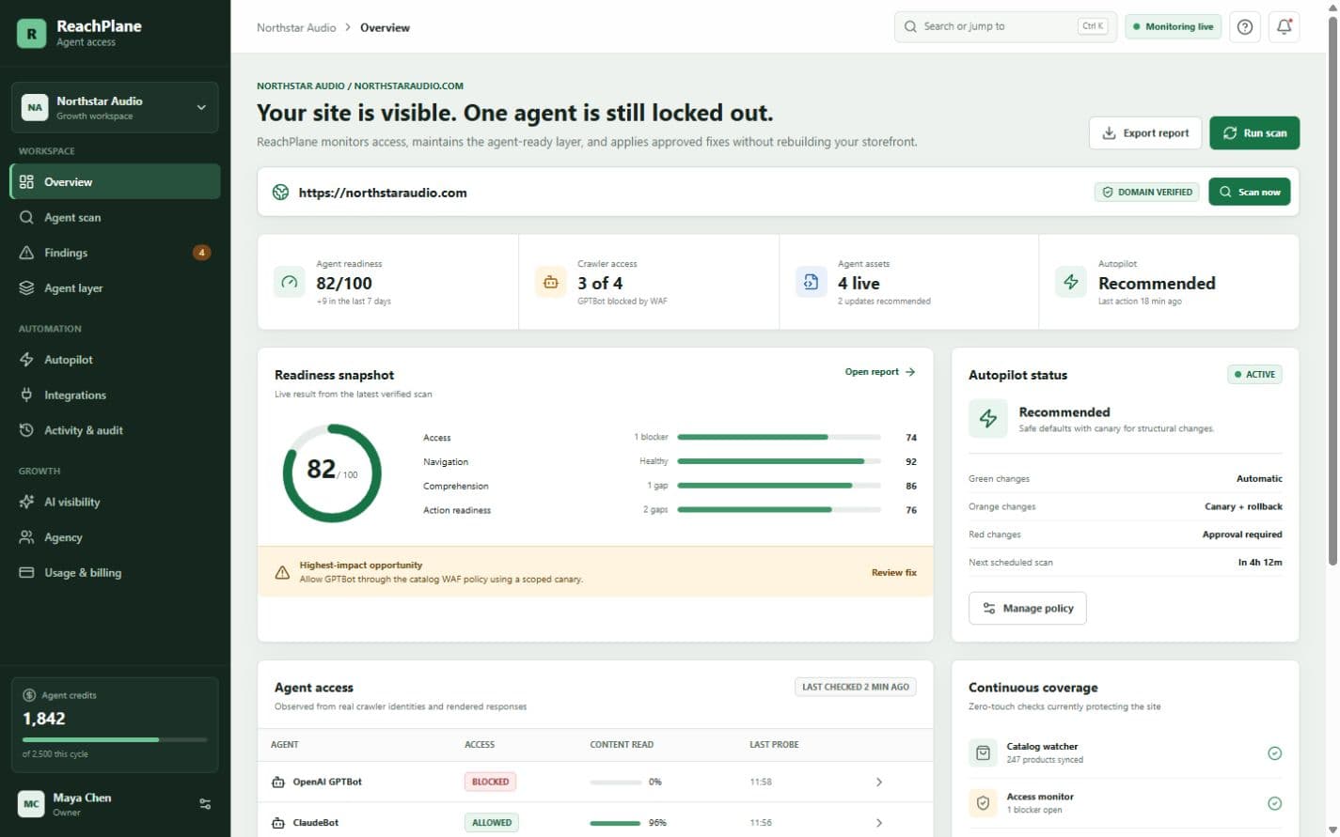1340x837 pixels.
Task: Click the Access monitor shield icon
Action: tap(983, 803)
